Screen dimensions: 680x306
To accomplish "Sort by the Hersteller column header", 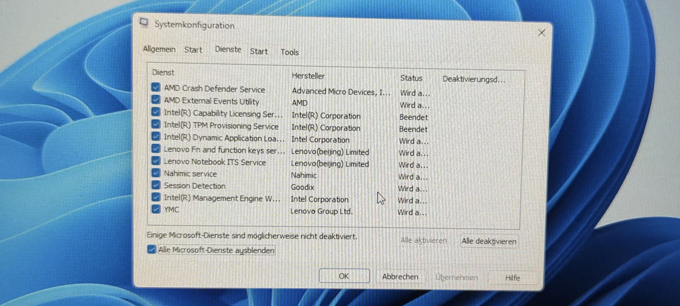I will [308, 76].
